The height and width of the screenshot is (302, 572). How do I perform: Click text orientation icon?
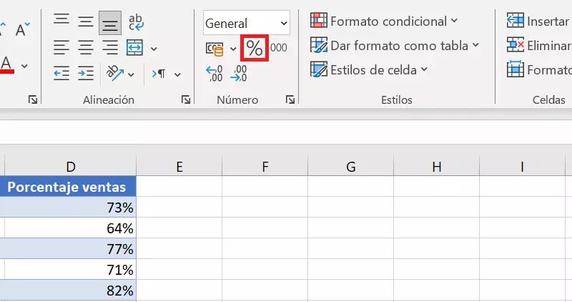(x=114, y=74)
